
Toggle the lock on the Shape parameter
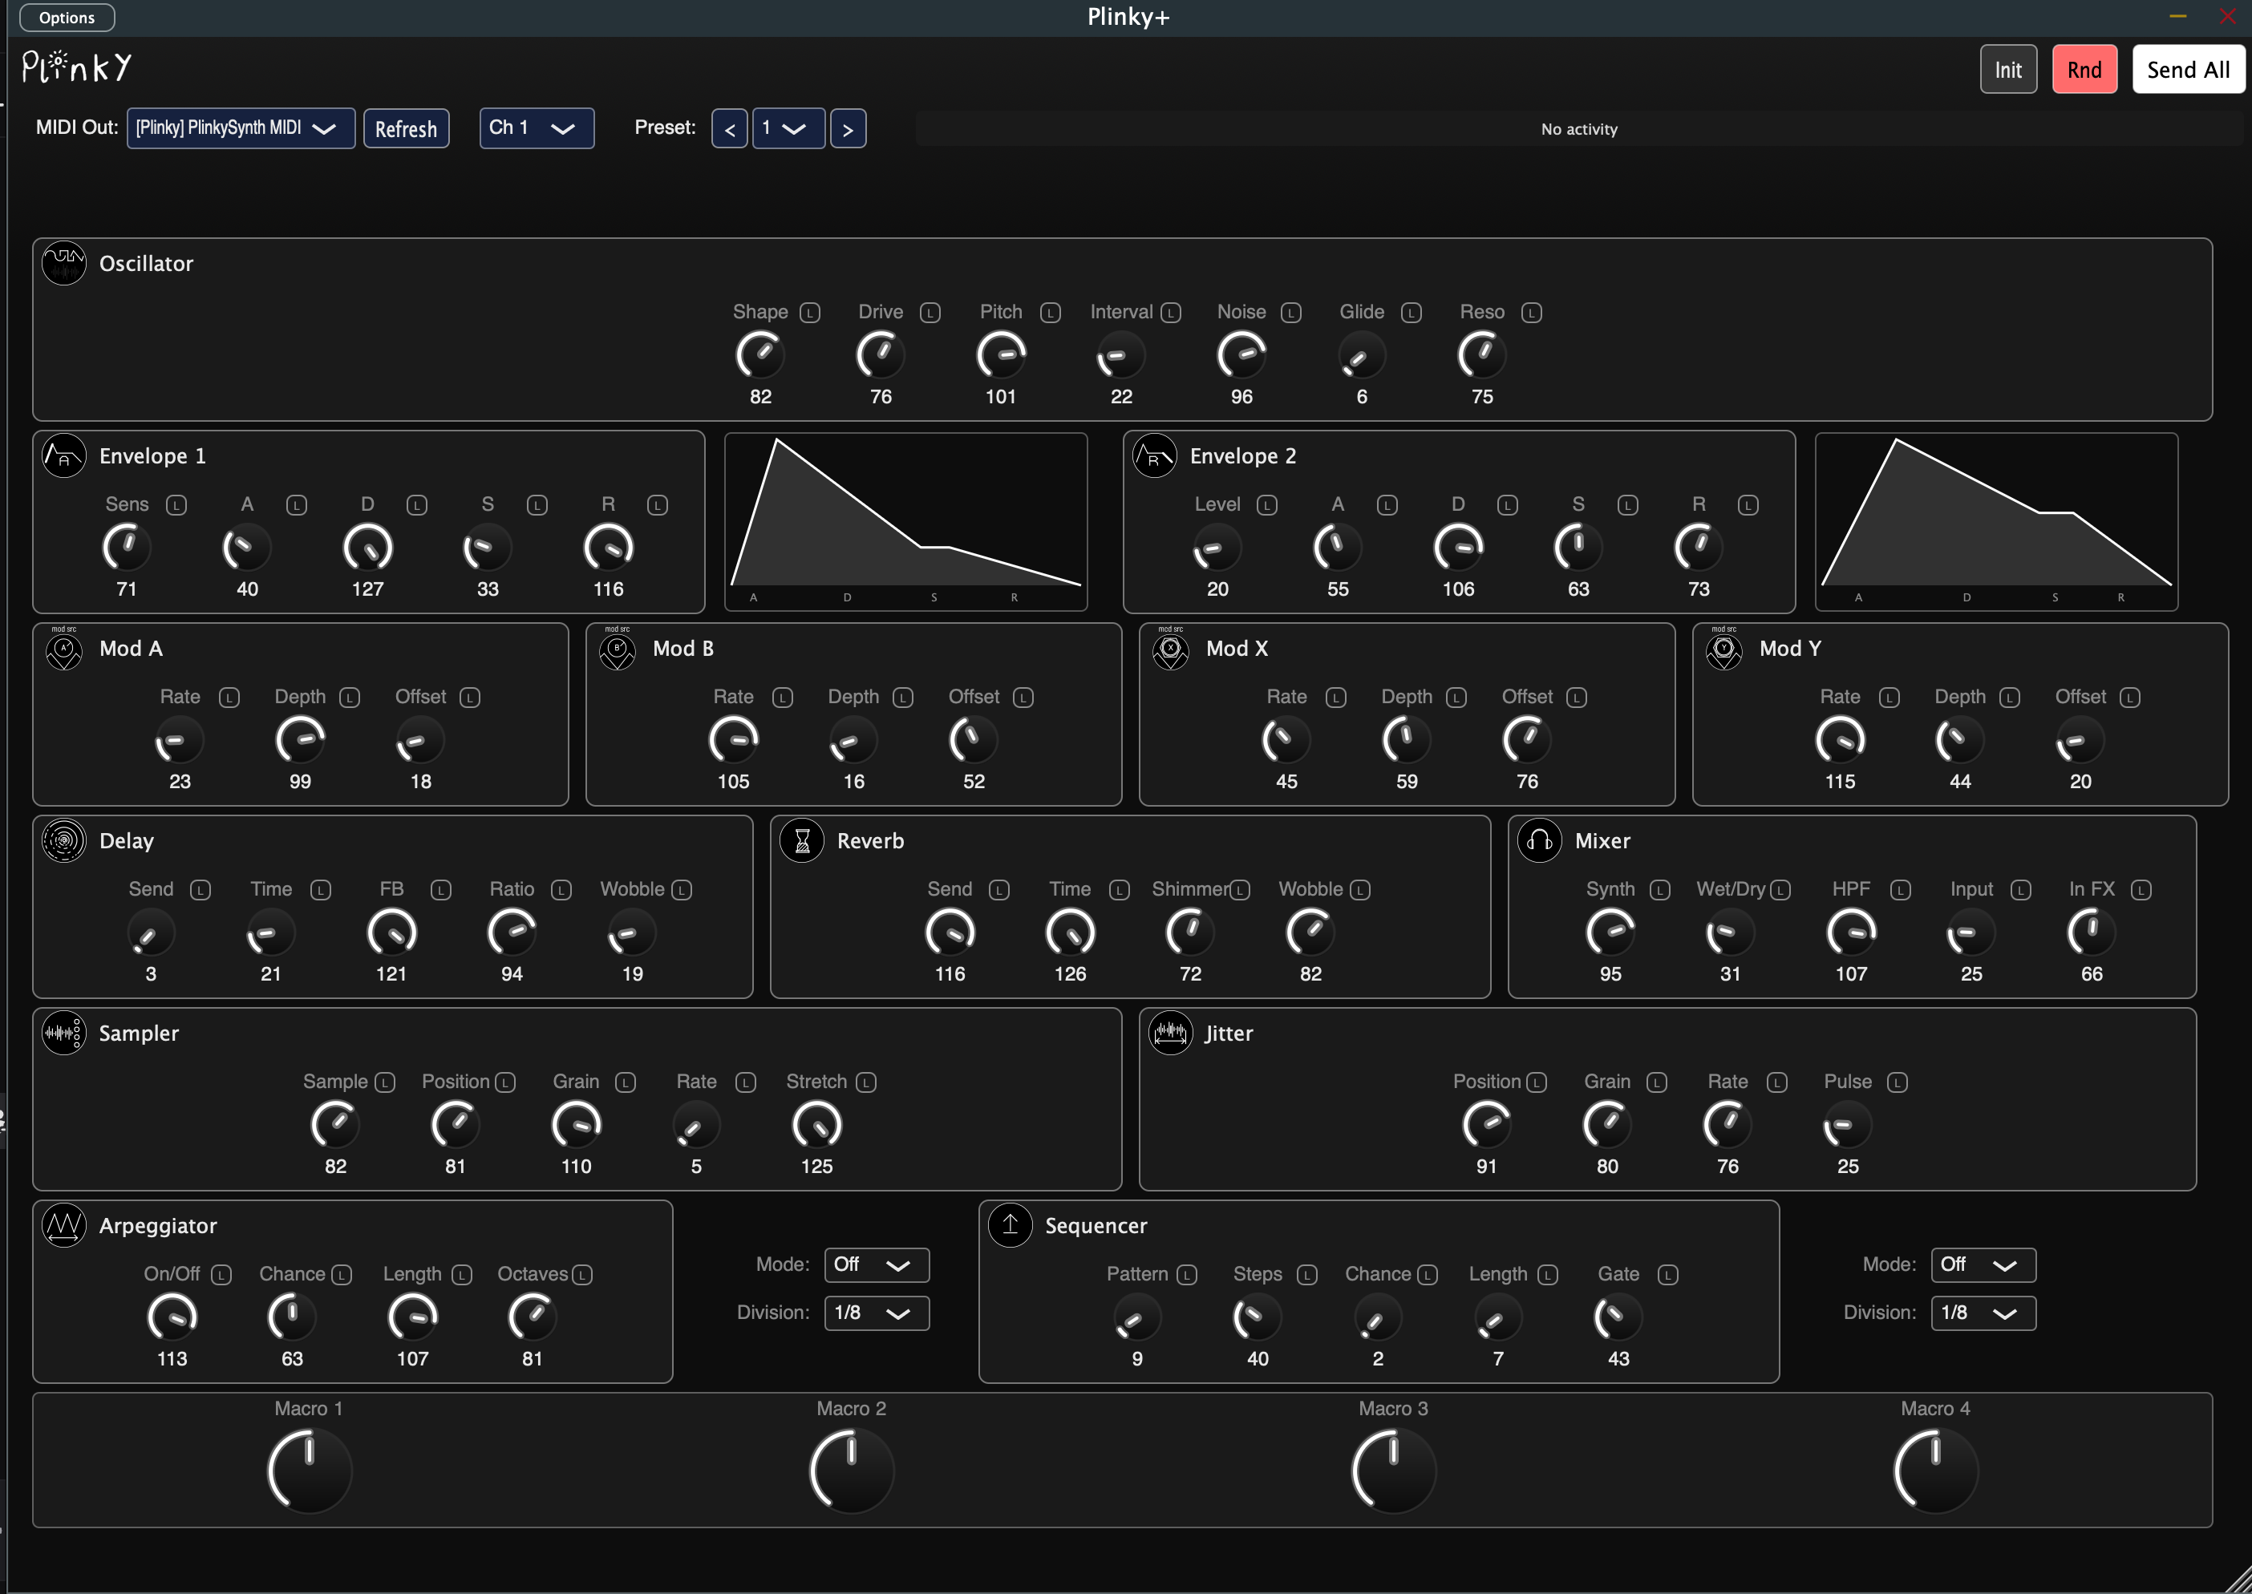coord(810,312)
